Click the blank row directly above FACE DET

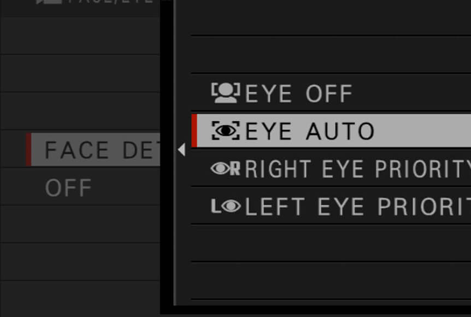[80, 111]
